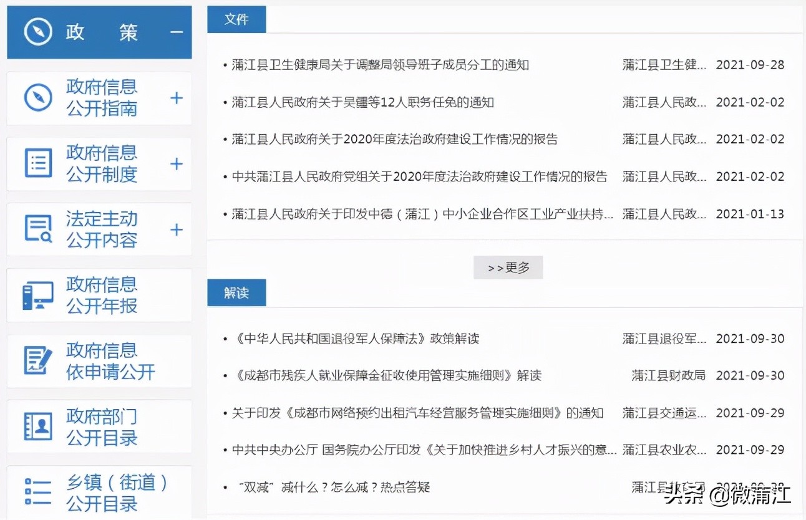This screenshot has width=806, height=520.
Task: Expand the 政府信息公开指南 section
Action: 177,99
